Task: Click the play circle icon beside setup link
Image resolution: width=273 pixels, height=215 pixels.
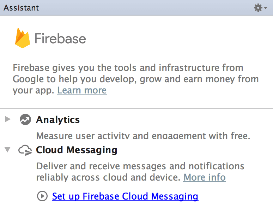Action: coord(42,196)
